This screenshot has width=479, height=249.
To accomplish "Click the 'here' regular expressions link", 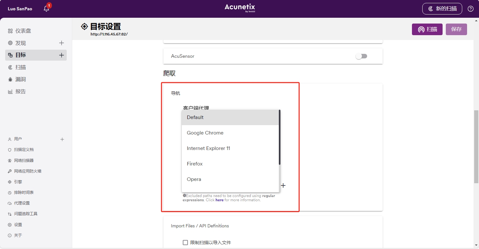I will click(220, 200).
